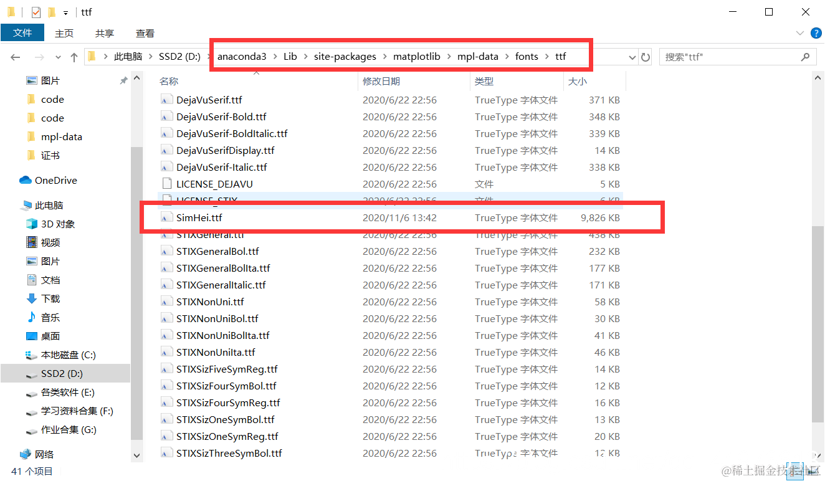This screenshot has height=481, width=825.
Task: Select the STIXNonUniIta.ttf file
Action: 216,352
